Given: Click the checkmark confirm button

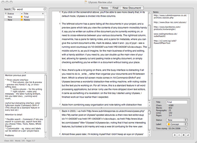Looking at the screenshot, I should click(x=188, y=135).
